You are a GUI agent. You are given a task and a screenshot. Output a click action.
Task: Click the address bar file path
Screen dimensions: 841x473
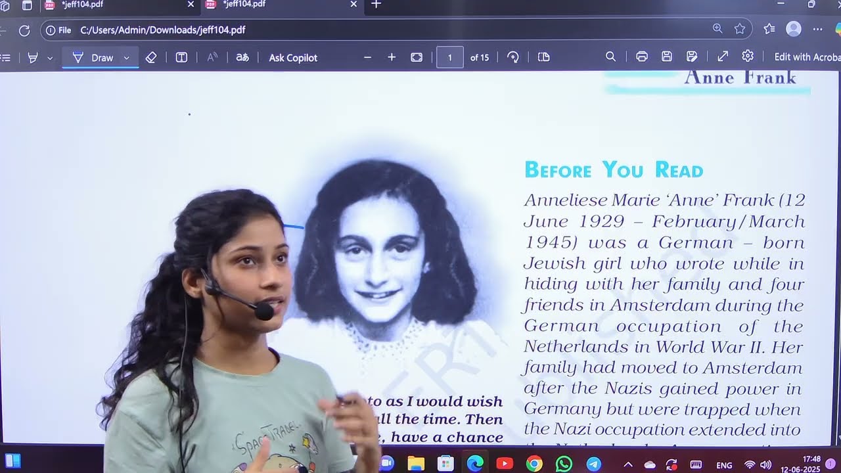point(163,30)
